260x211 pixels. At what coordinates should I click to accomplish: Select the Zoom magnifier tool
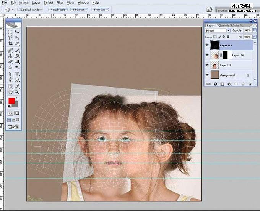17,92
